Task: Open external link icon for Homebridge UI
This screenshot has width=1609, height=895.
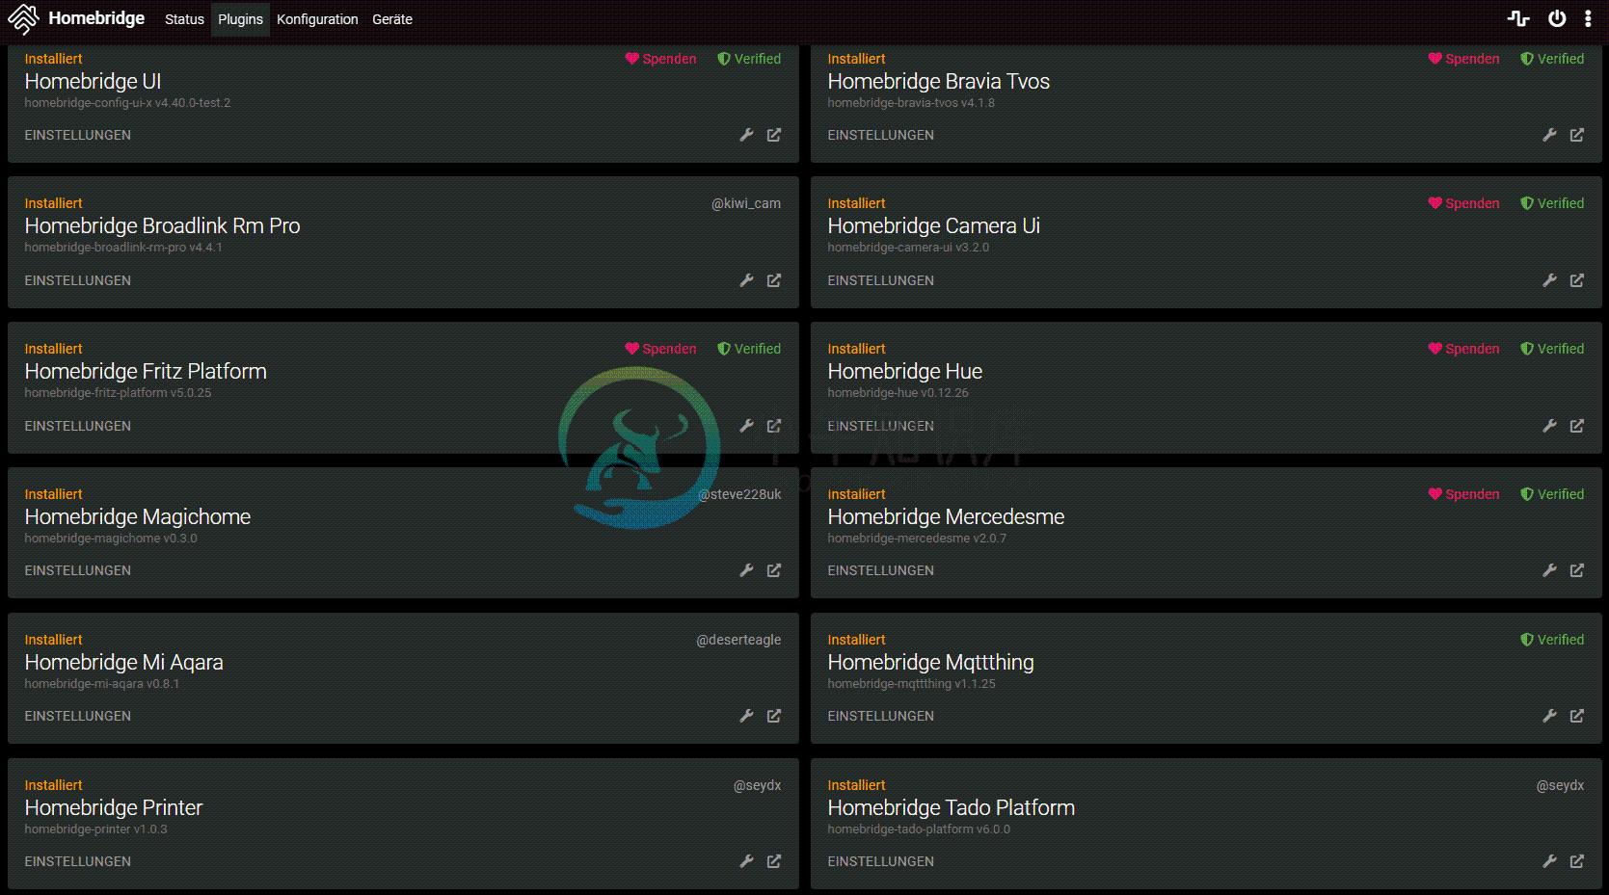Action: pyautogui.click(x=774, y=135)
